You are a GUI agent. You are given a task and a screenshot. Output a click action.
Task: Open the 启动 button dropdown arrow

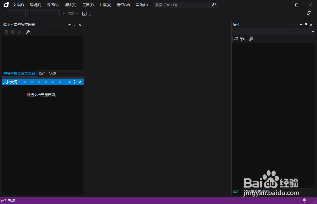[77, 13]
